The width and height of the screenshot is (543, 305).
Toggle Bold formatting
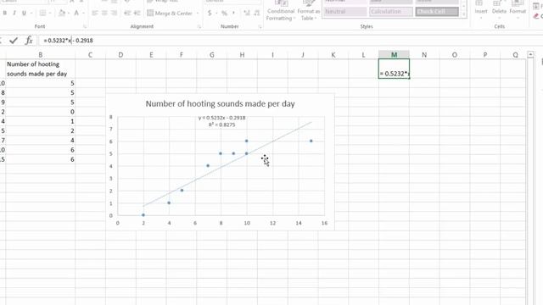click(x=4, y=14)
